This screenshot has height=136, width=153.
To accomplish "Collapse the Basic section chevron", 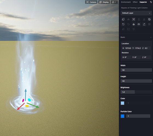I will click(151, 37).
